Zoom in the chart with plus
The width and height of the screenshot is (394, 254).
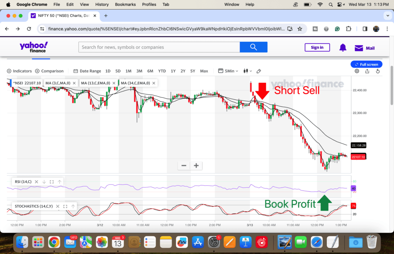(196, 166)
